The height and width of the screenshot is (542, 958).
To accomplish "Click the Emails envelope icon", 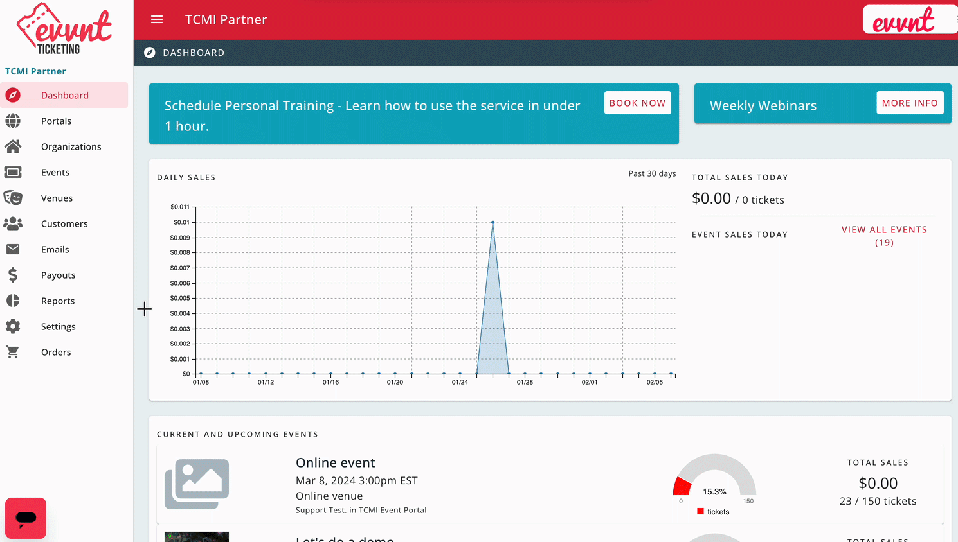I will click(13, 249).
